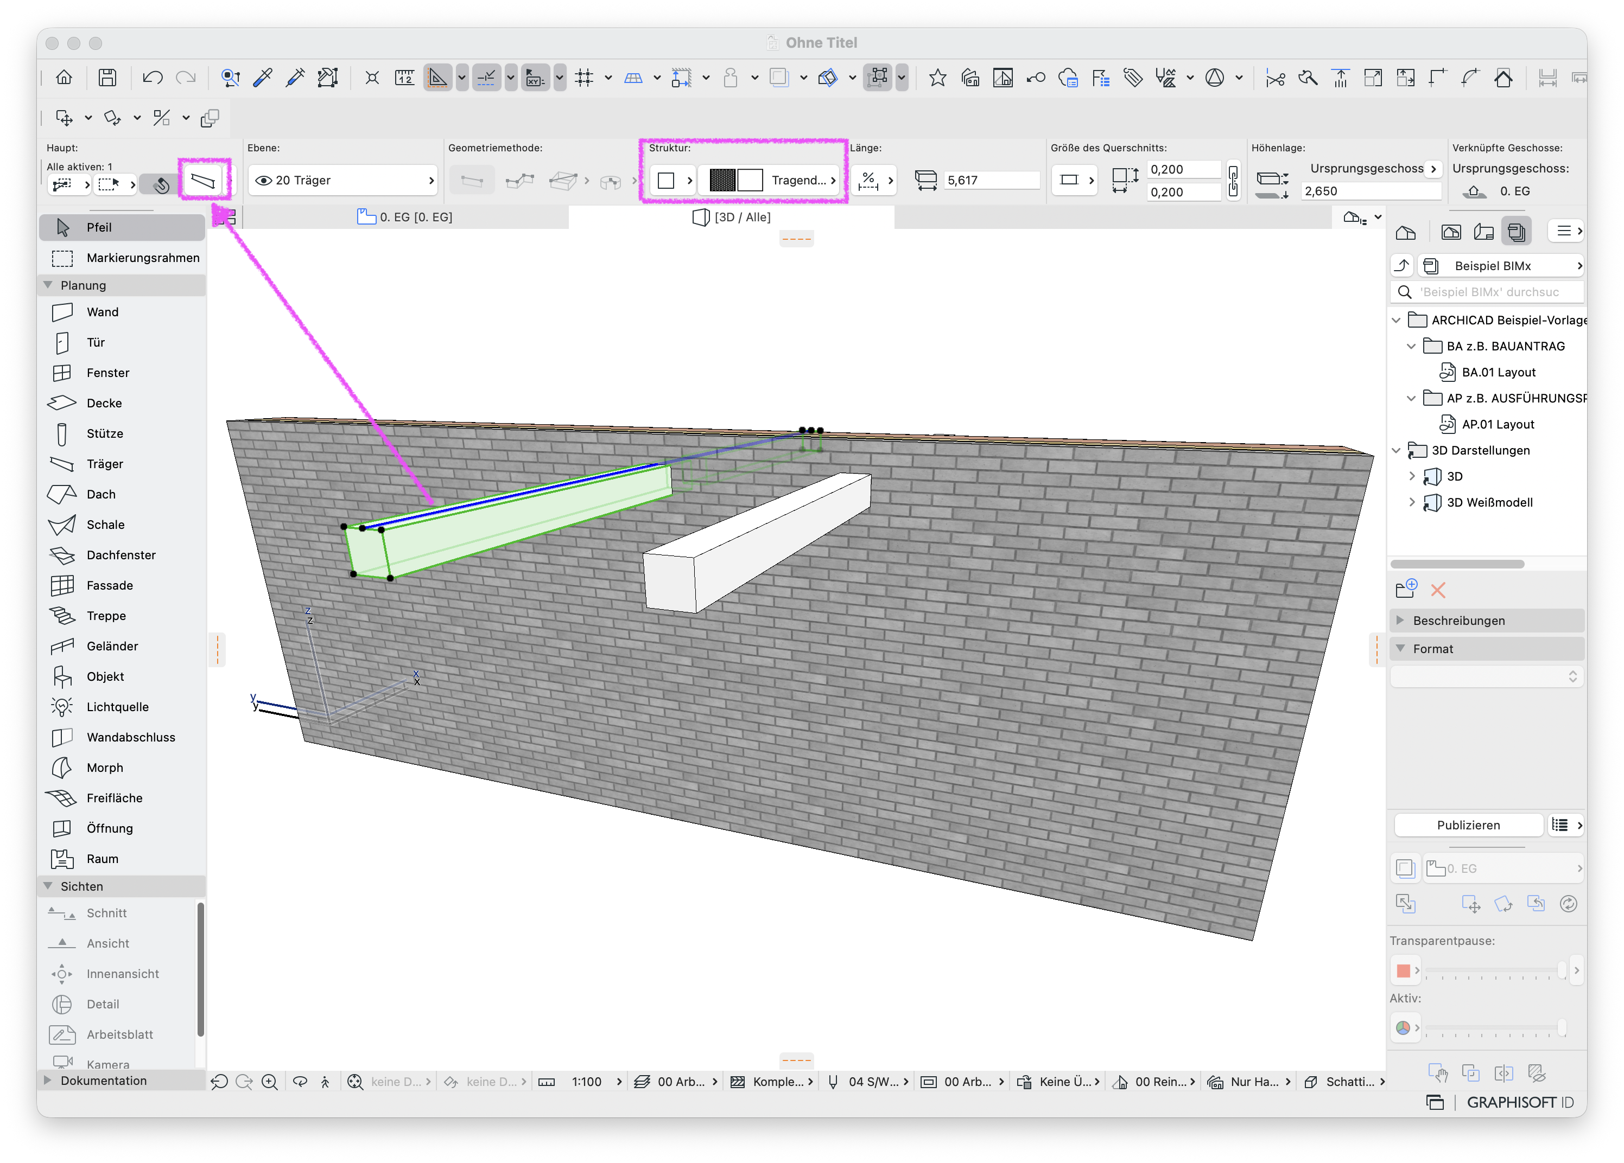
Task: Click the Save disk icon
Action: point(107,77)
